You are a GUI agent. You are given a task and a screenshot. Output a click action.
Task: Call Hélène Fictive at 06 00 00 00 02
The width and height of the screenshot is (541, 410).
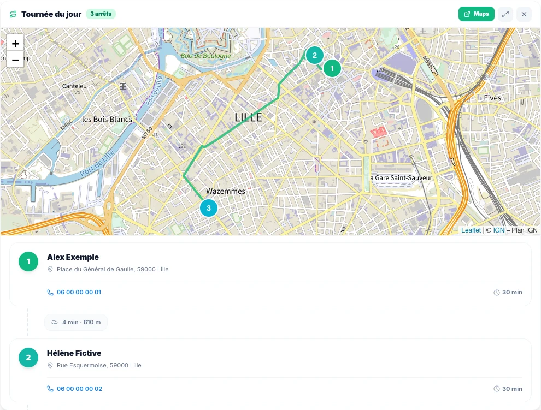click(x=79, y=389)
